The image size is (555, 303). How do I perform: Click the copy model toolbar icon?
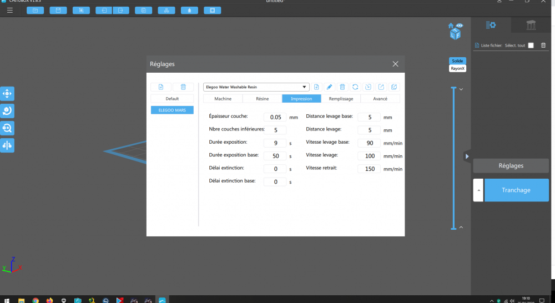point(144,10)
